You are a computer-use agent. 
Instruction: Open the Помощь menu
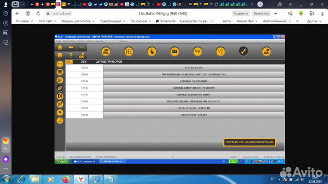123,41
